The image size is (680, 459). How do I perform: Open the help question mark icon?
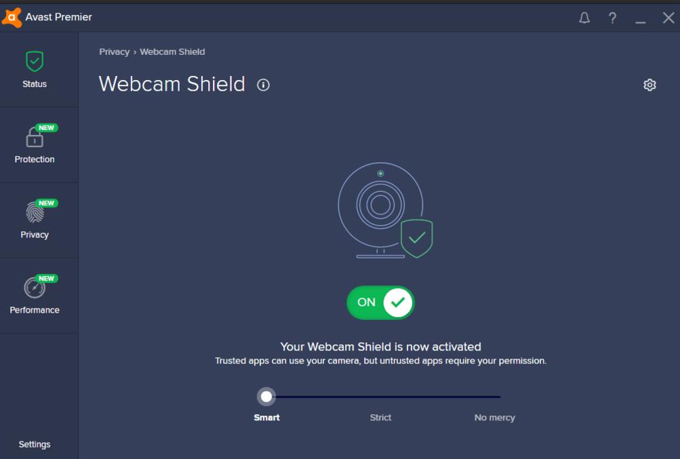[612, 18]
